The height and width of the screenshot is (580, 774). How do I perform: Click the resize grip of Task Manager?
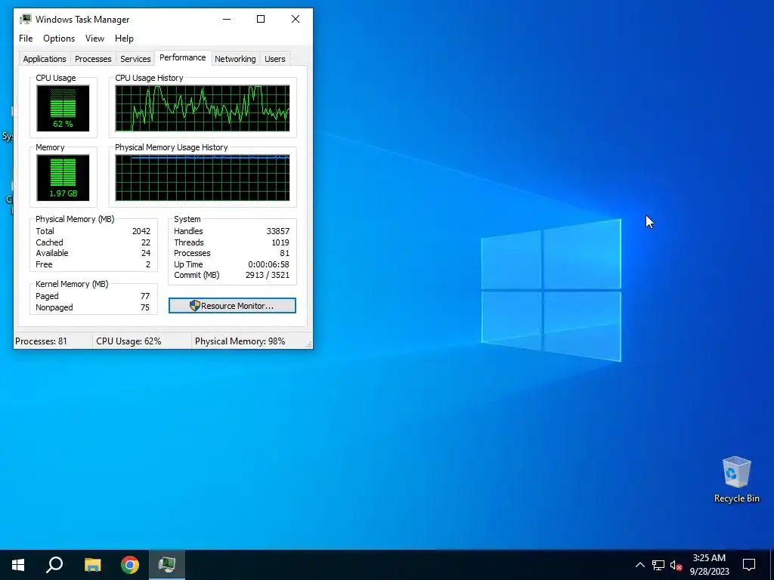(x=309, y=345)
